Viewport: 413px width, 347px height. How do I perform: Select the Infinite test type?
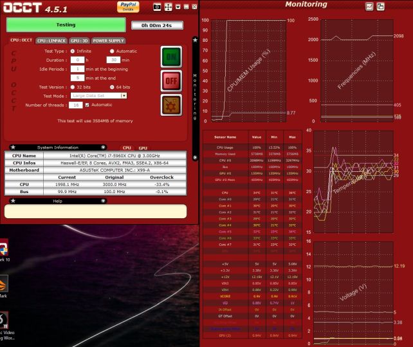click(x=73, y=51)
